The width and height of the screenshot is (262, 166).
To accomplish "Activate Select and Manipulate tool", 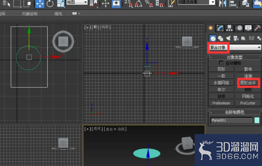I will click(105, 4).
